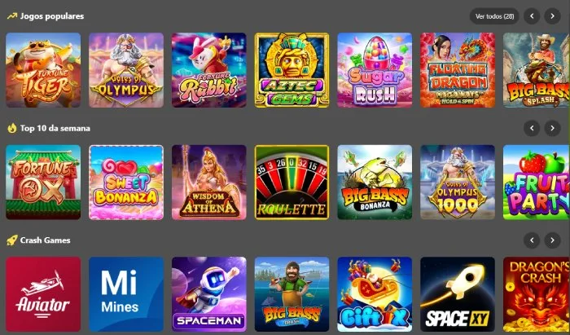The width and height of the screenshot is (570, 335).
Task: Select the Aztec Gems game
Action: click(292, 70)
